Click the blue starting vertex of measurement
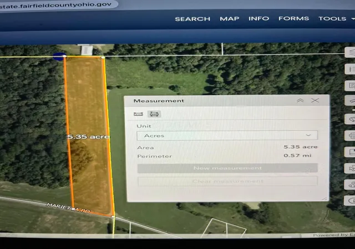The width and height of the screenshot is (355, 249). click(59, 56)
